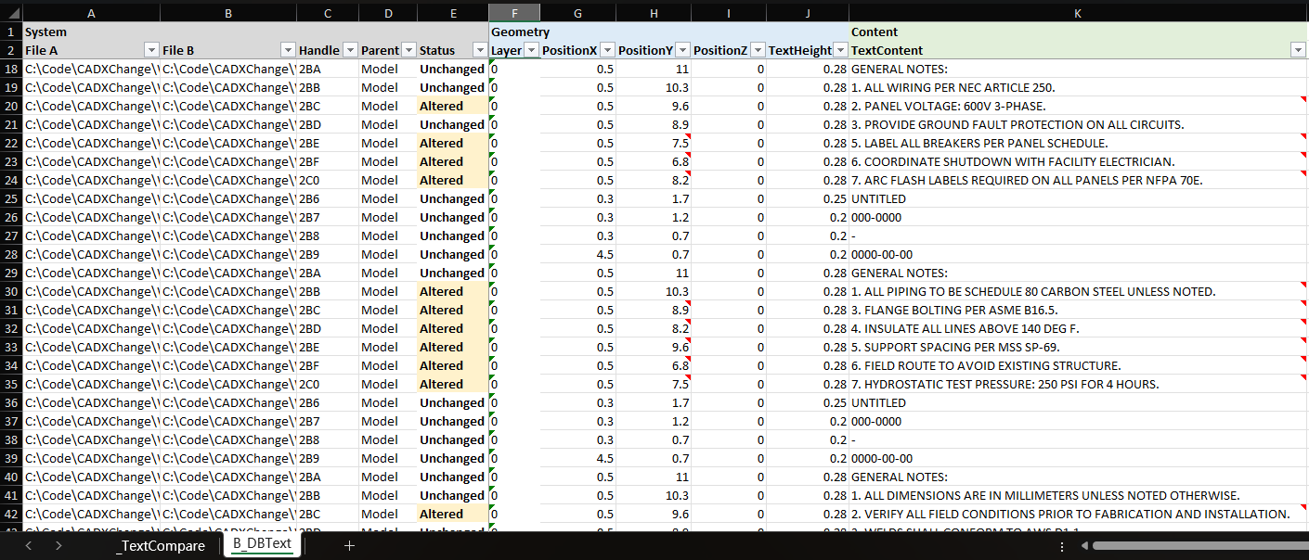Click the Altered status in row 20

point(453,106)
